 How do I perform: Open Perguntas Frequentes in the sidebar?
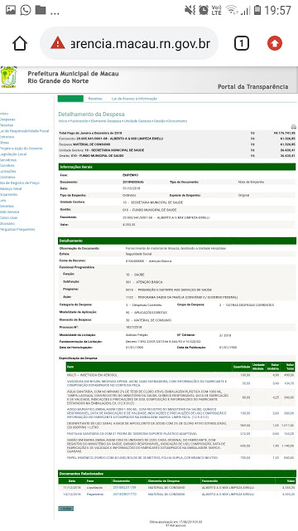[x=17, y=229]
